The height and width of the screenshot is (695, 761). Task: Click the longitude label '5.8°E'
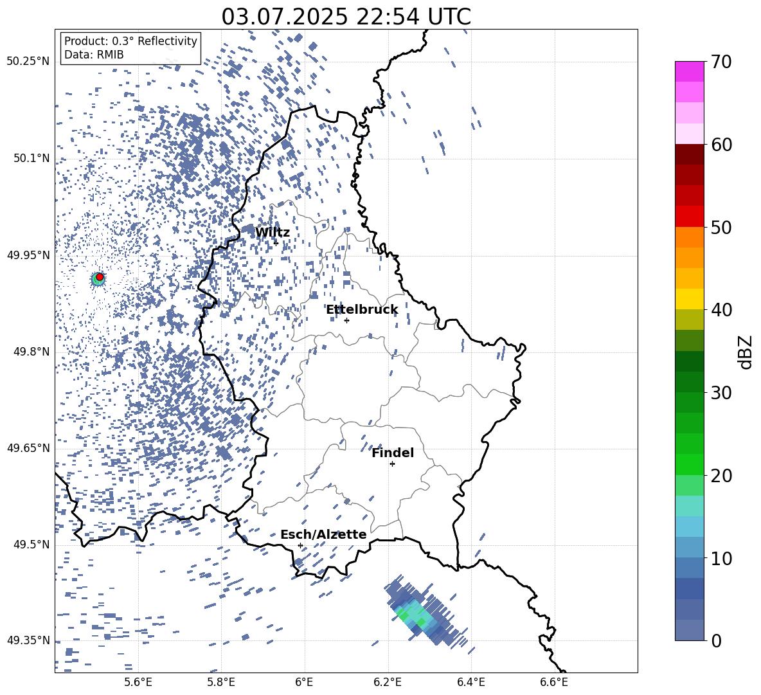221,682
